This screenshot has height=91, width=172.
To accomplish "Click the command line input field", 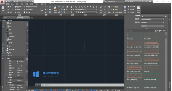I will click(x=82, y=85).
